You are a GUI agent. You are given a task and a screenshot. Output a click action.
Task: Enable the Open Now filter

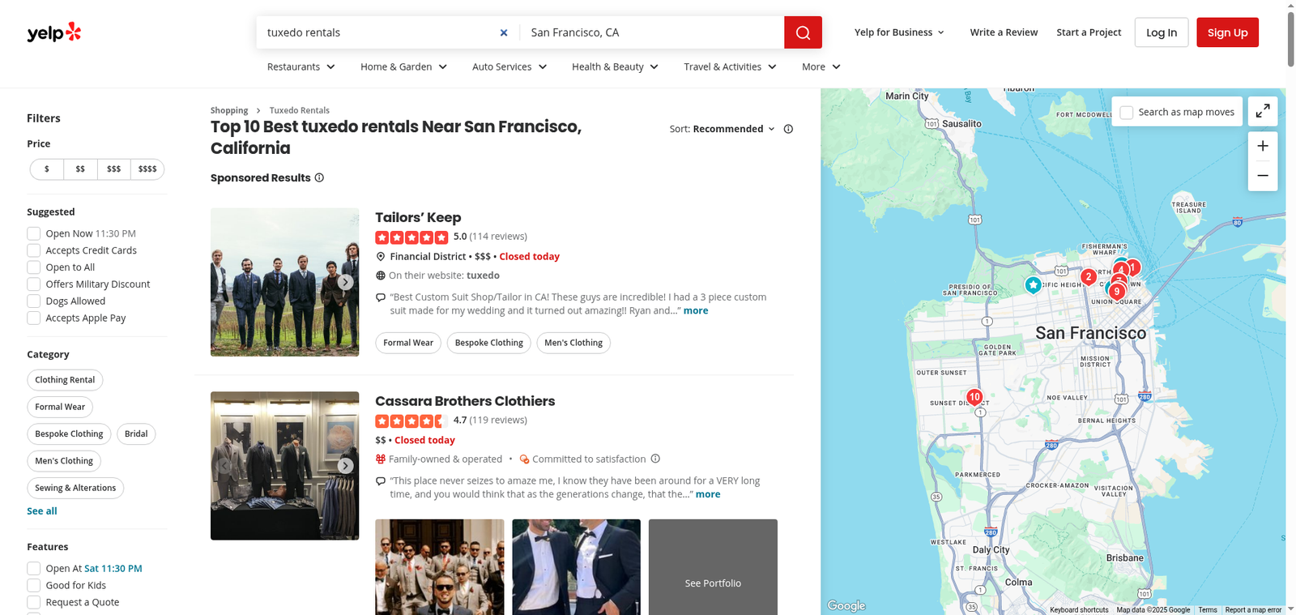[x=34, y=233]
